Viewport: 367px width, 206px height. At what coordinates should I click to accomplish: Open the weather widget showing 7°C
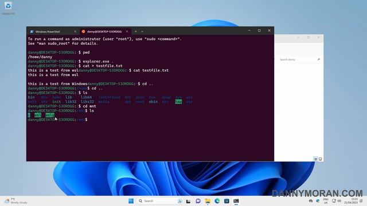pos(16,201)
